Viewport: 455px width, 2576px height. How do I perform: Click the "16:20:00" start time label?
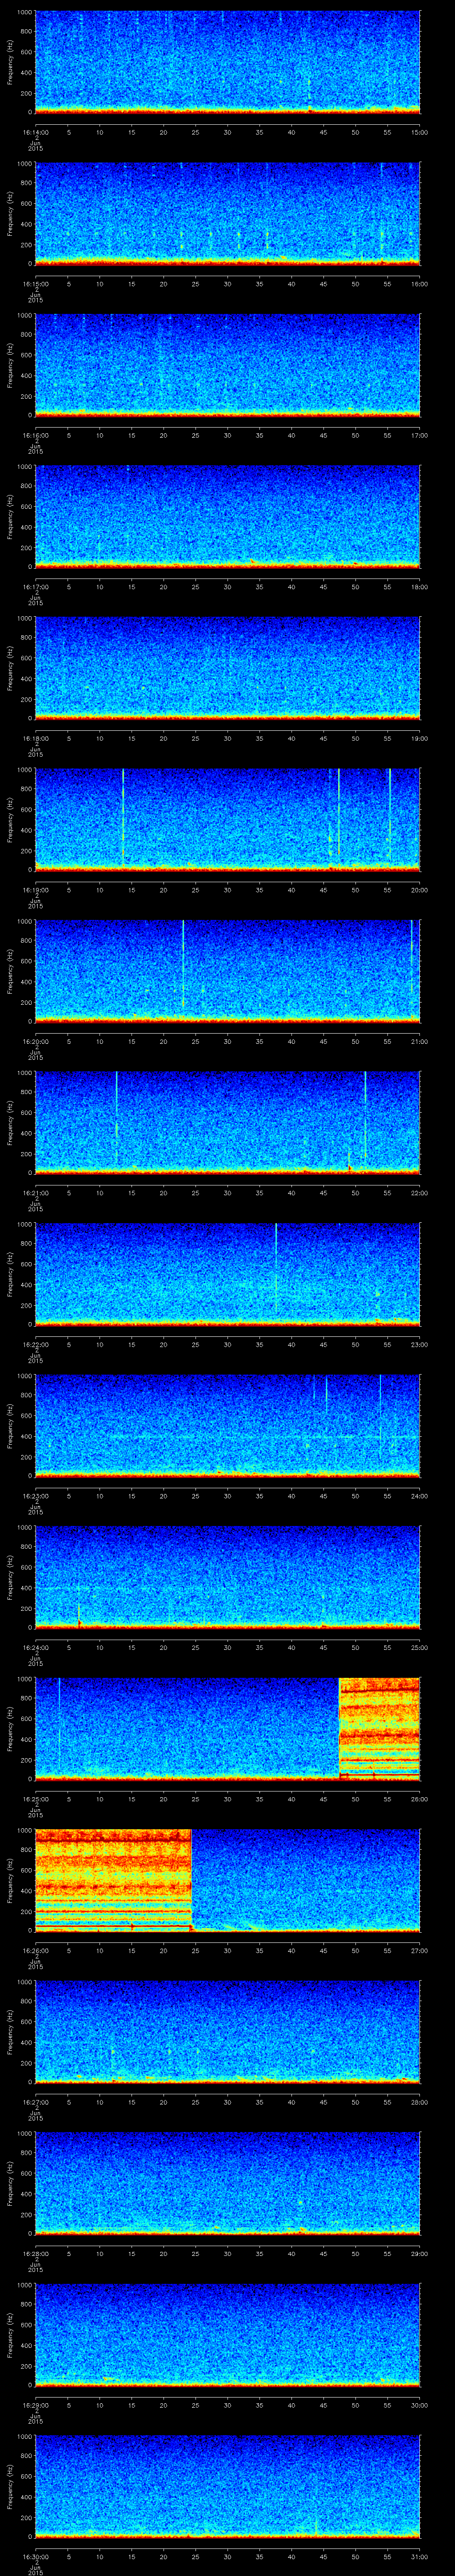35,1041
